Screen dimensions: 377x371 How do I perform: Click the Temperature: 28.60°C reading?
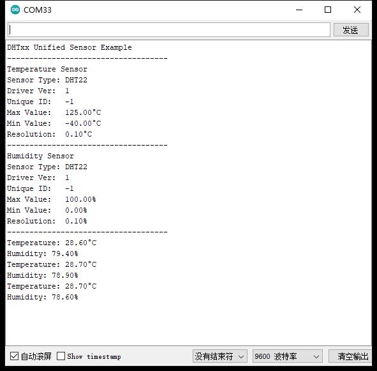coord(52,243)
